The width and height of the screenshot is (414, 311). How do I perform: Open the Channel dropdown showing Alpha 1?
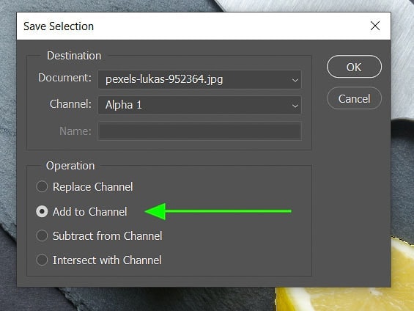coord(199,105)
